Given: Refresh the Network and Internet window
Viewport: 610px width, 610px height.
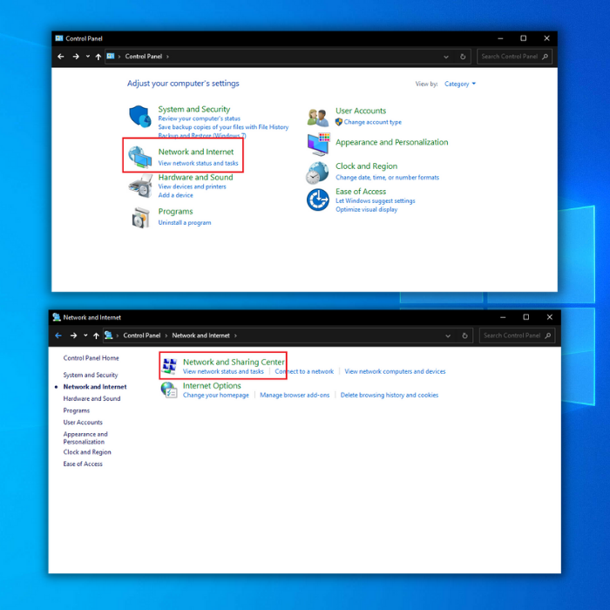Looking at the screenshot, I should click(464, 335).
